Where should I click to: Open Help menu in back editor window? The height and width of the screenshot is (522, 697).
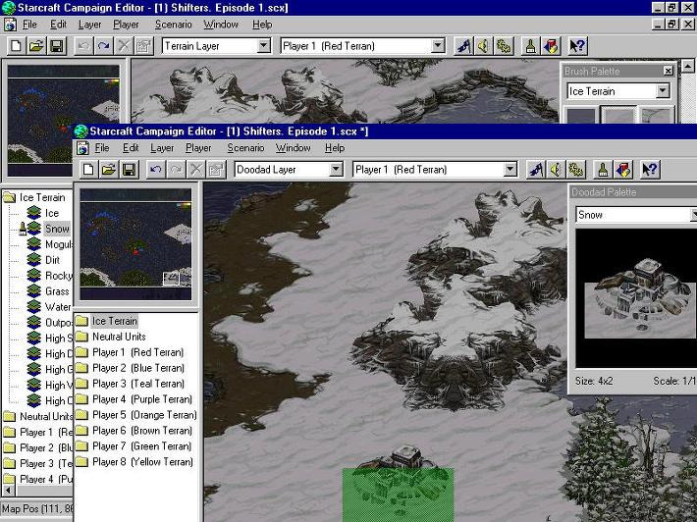262,25
